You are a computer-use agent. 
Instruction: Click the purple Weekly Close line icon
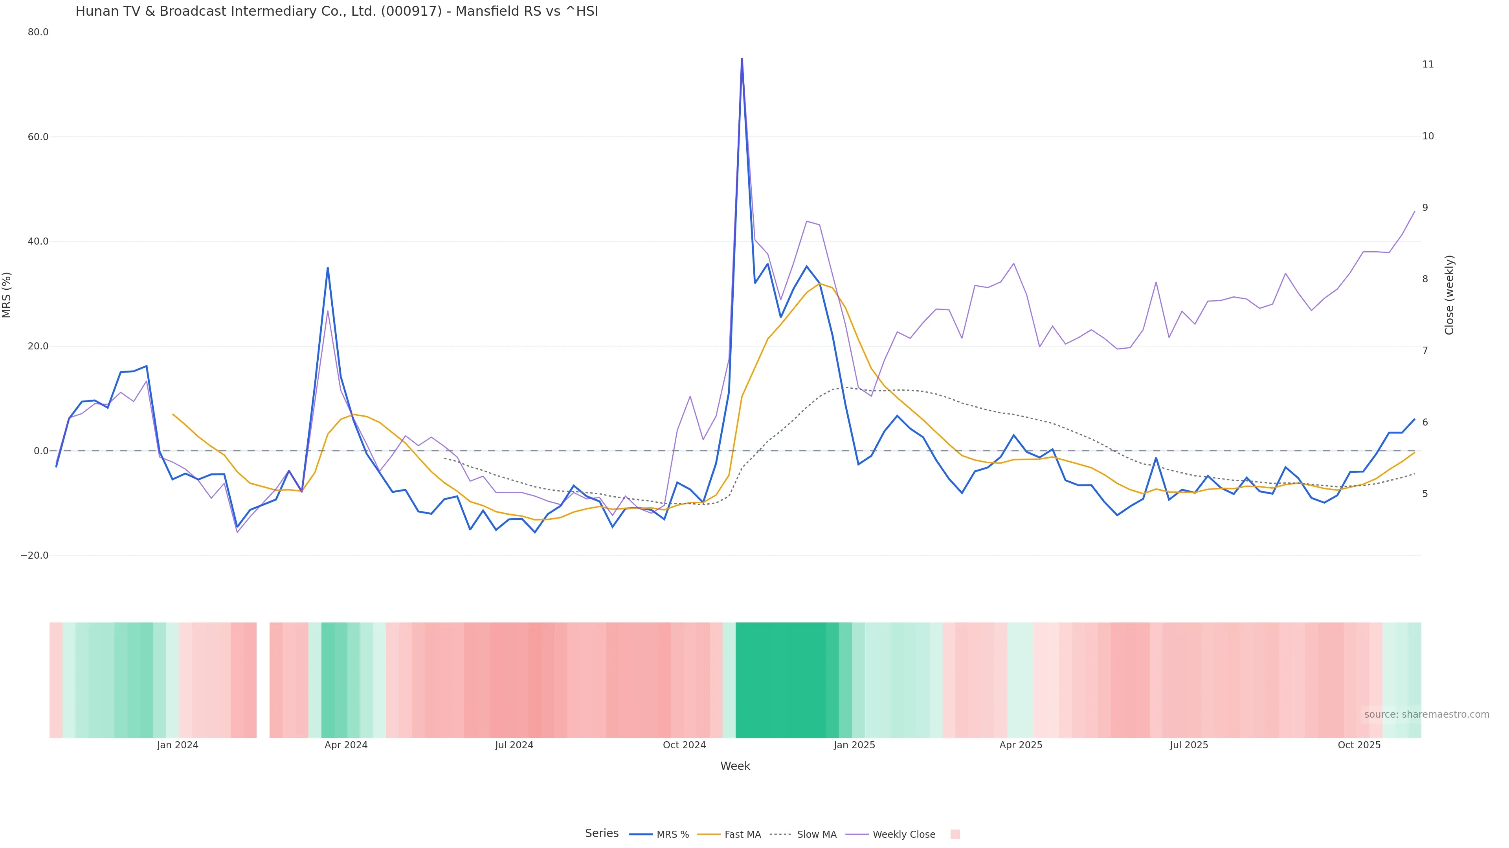point(857,835)
